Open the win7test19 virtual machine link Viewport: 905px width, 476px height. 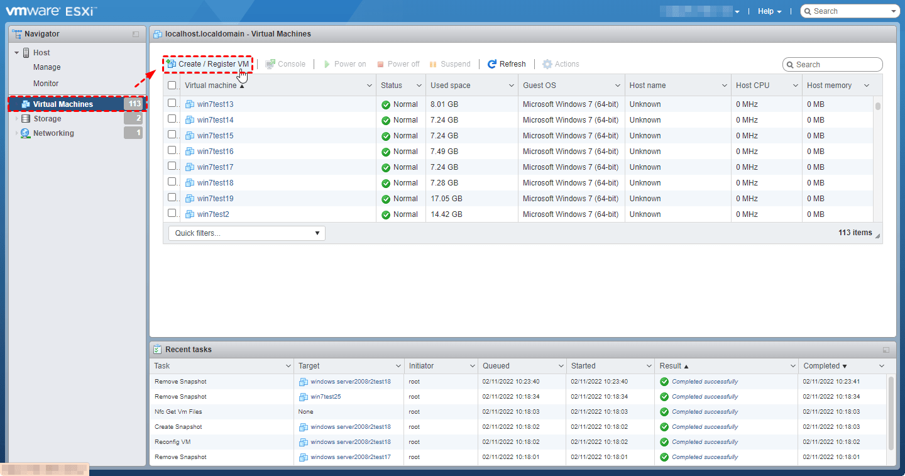coord(215,199)
